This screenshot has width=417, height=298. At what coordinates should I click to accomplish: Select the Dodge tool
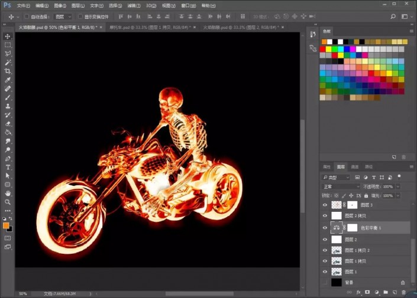[8, 150]
